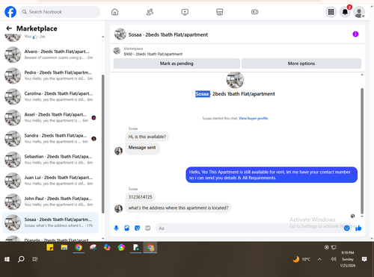Open the Home feed icon
This screenshot has height=277, width=374.
pos(114,12)
